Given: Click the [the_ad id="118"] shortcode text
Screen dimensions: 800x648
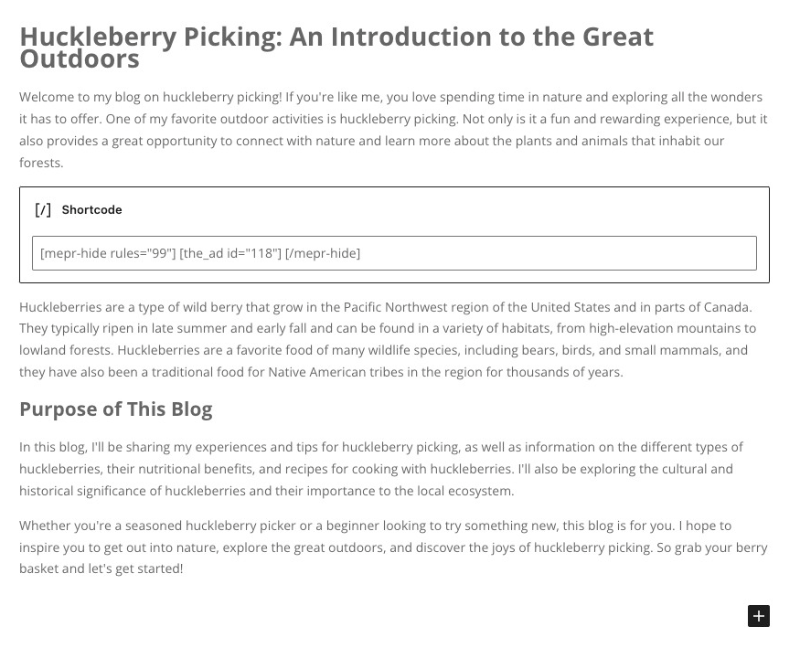Looking at the screenshot, I should coord(230,253).
